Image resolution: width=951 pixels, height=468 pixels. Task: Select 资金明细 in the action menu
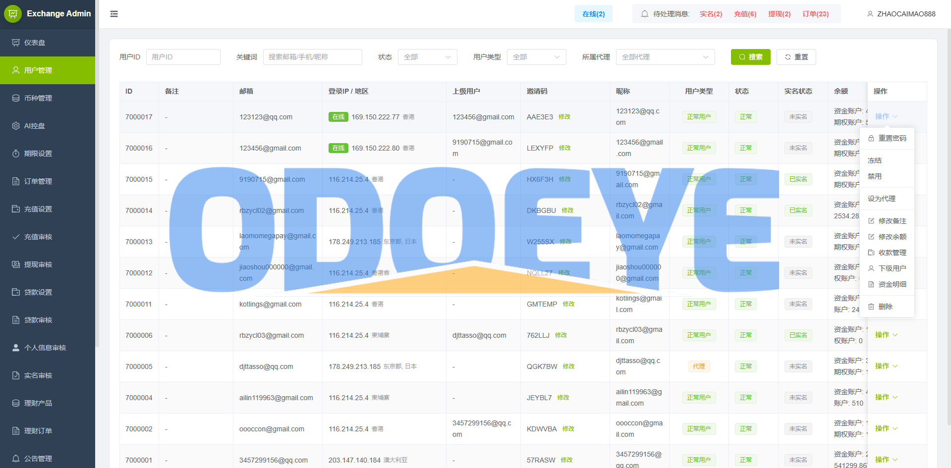point(887,284)
